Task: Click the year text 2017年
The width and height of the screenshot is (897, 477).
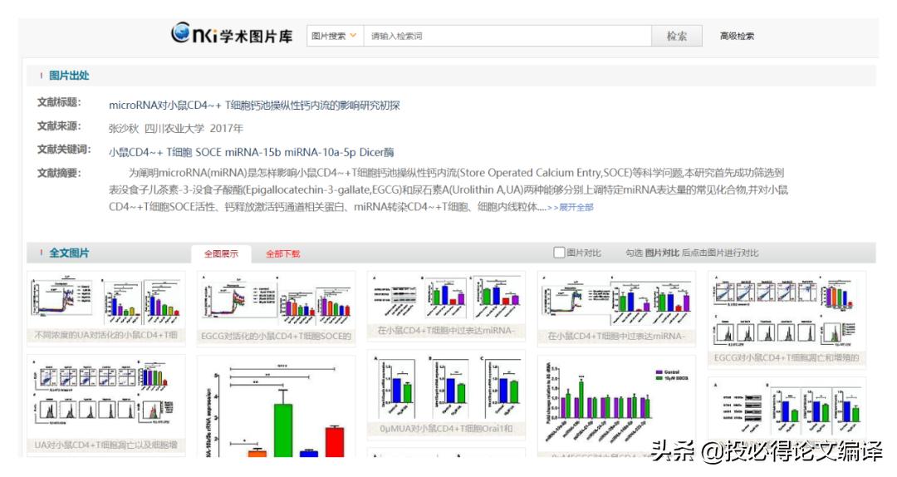Action: 227,128
